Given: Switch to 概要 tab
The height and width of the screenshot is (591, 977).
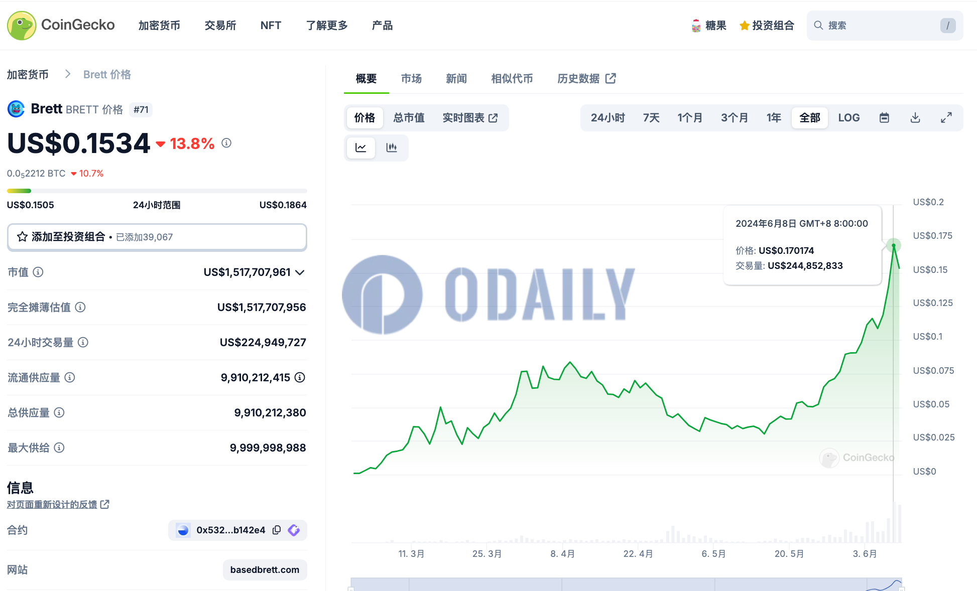Looking at the screenshot, I should (366, 78).
